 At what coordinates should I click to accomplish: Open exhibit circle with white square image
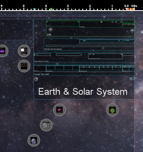click(x=24, y=51)
